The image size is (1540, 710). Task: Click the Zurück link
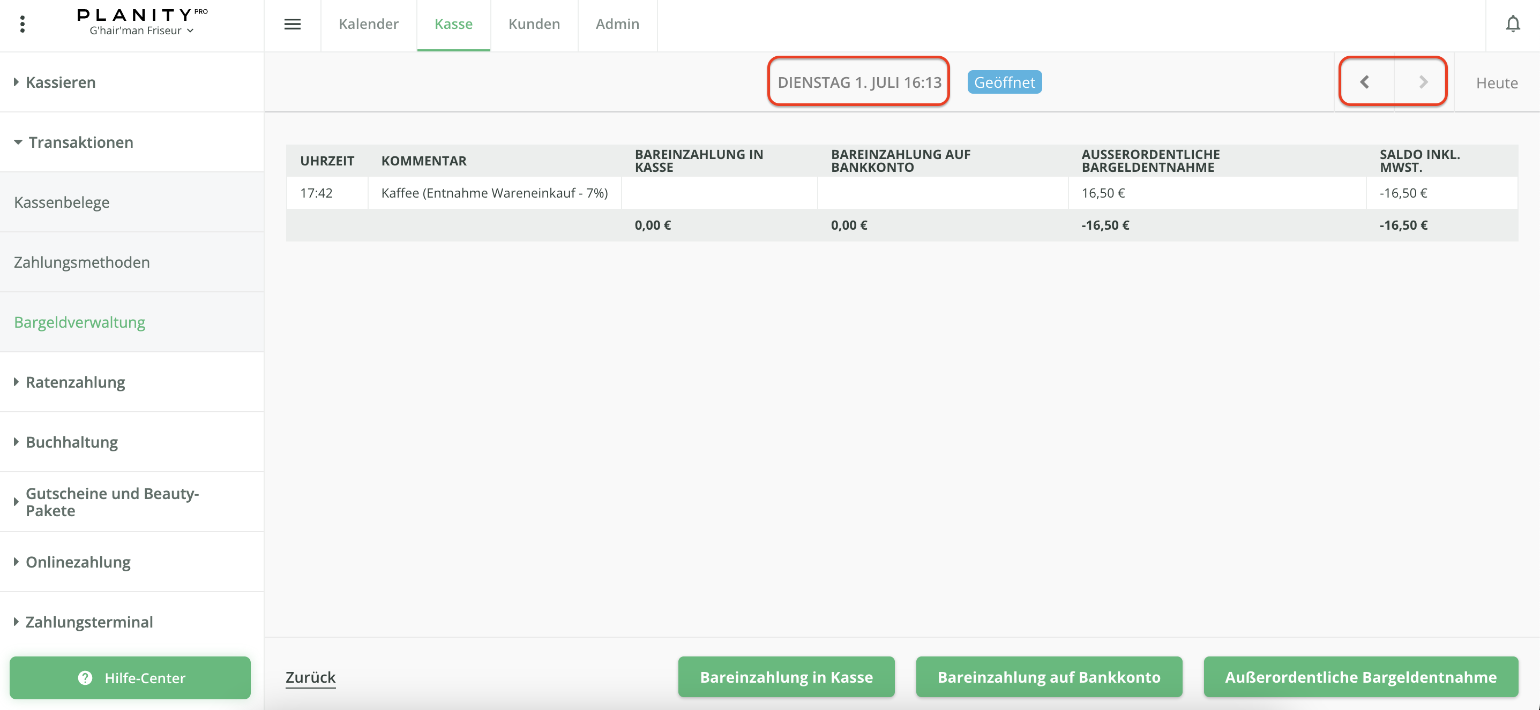coord(310,677)
